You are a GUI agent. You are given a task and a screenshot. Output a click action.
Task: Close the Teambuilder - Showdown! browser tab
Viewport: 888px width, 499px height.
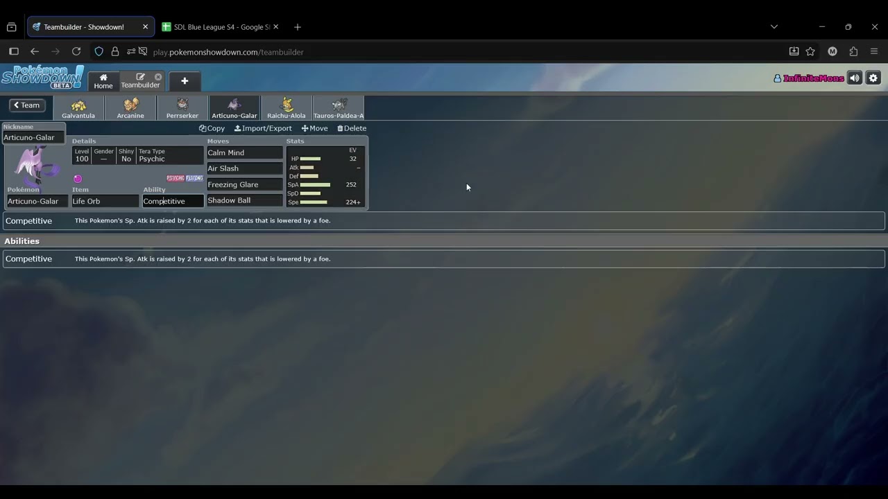pos(145,27)
